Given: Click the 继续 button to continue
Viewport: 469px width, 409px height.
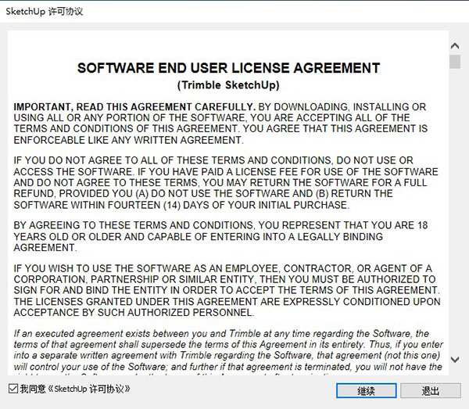Looking at the screenshot, I should point(367,390).
